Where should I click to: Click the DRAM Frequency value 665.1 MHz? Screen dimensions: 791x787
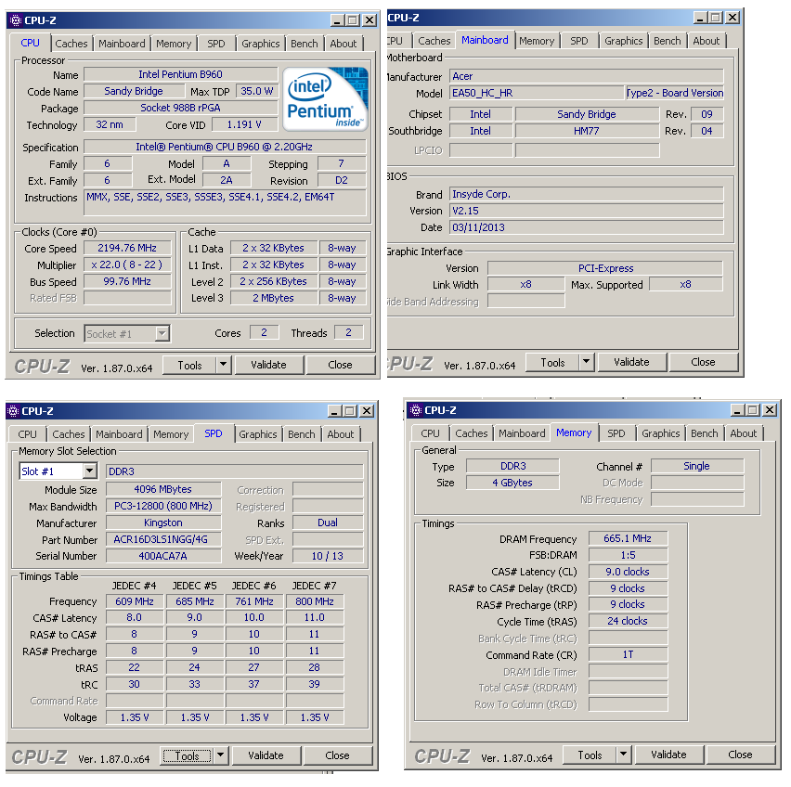(x=628, y=538)
